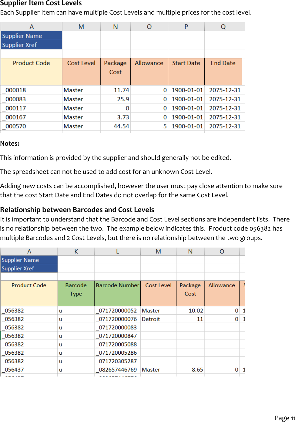Click the Barcode Number column heading
This screenshot has height=422, width=295.
pos(117,285)
